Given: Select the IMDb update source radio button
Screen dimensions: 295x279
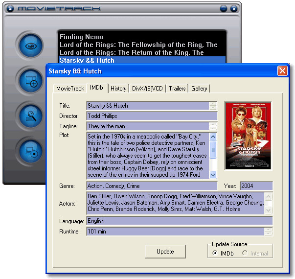Looking at the screenshot, I should [215, 253].
